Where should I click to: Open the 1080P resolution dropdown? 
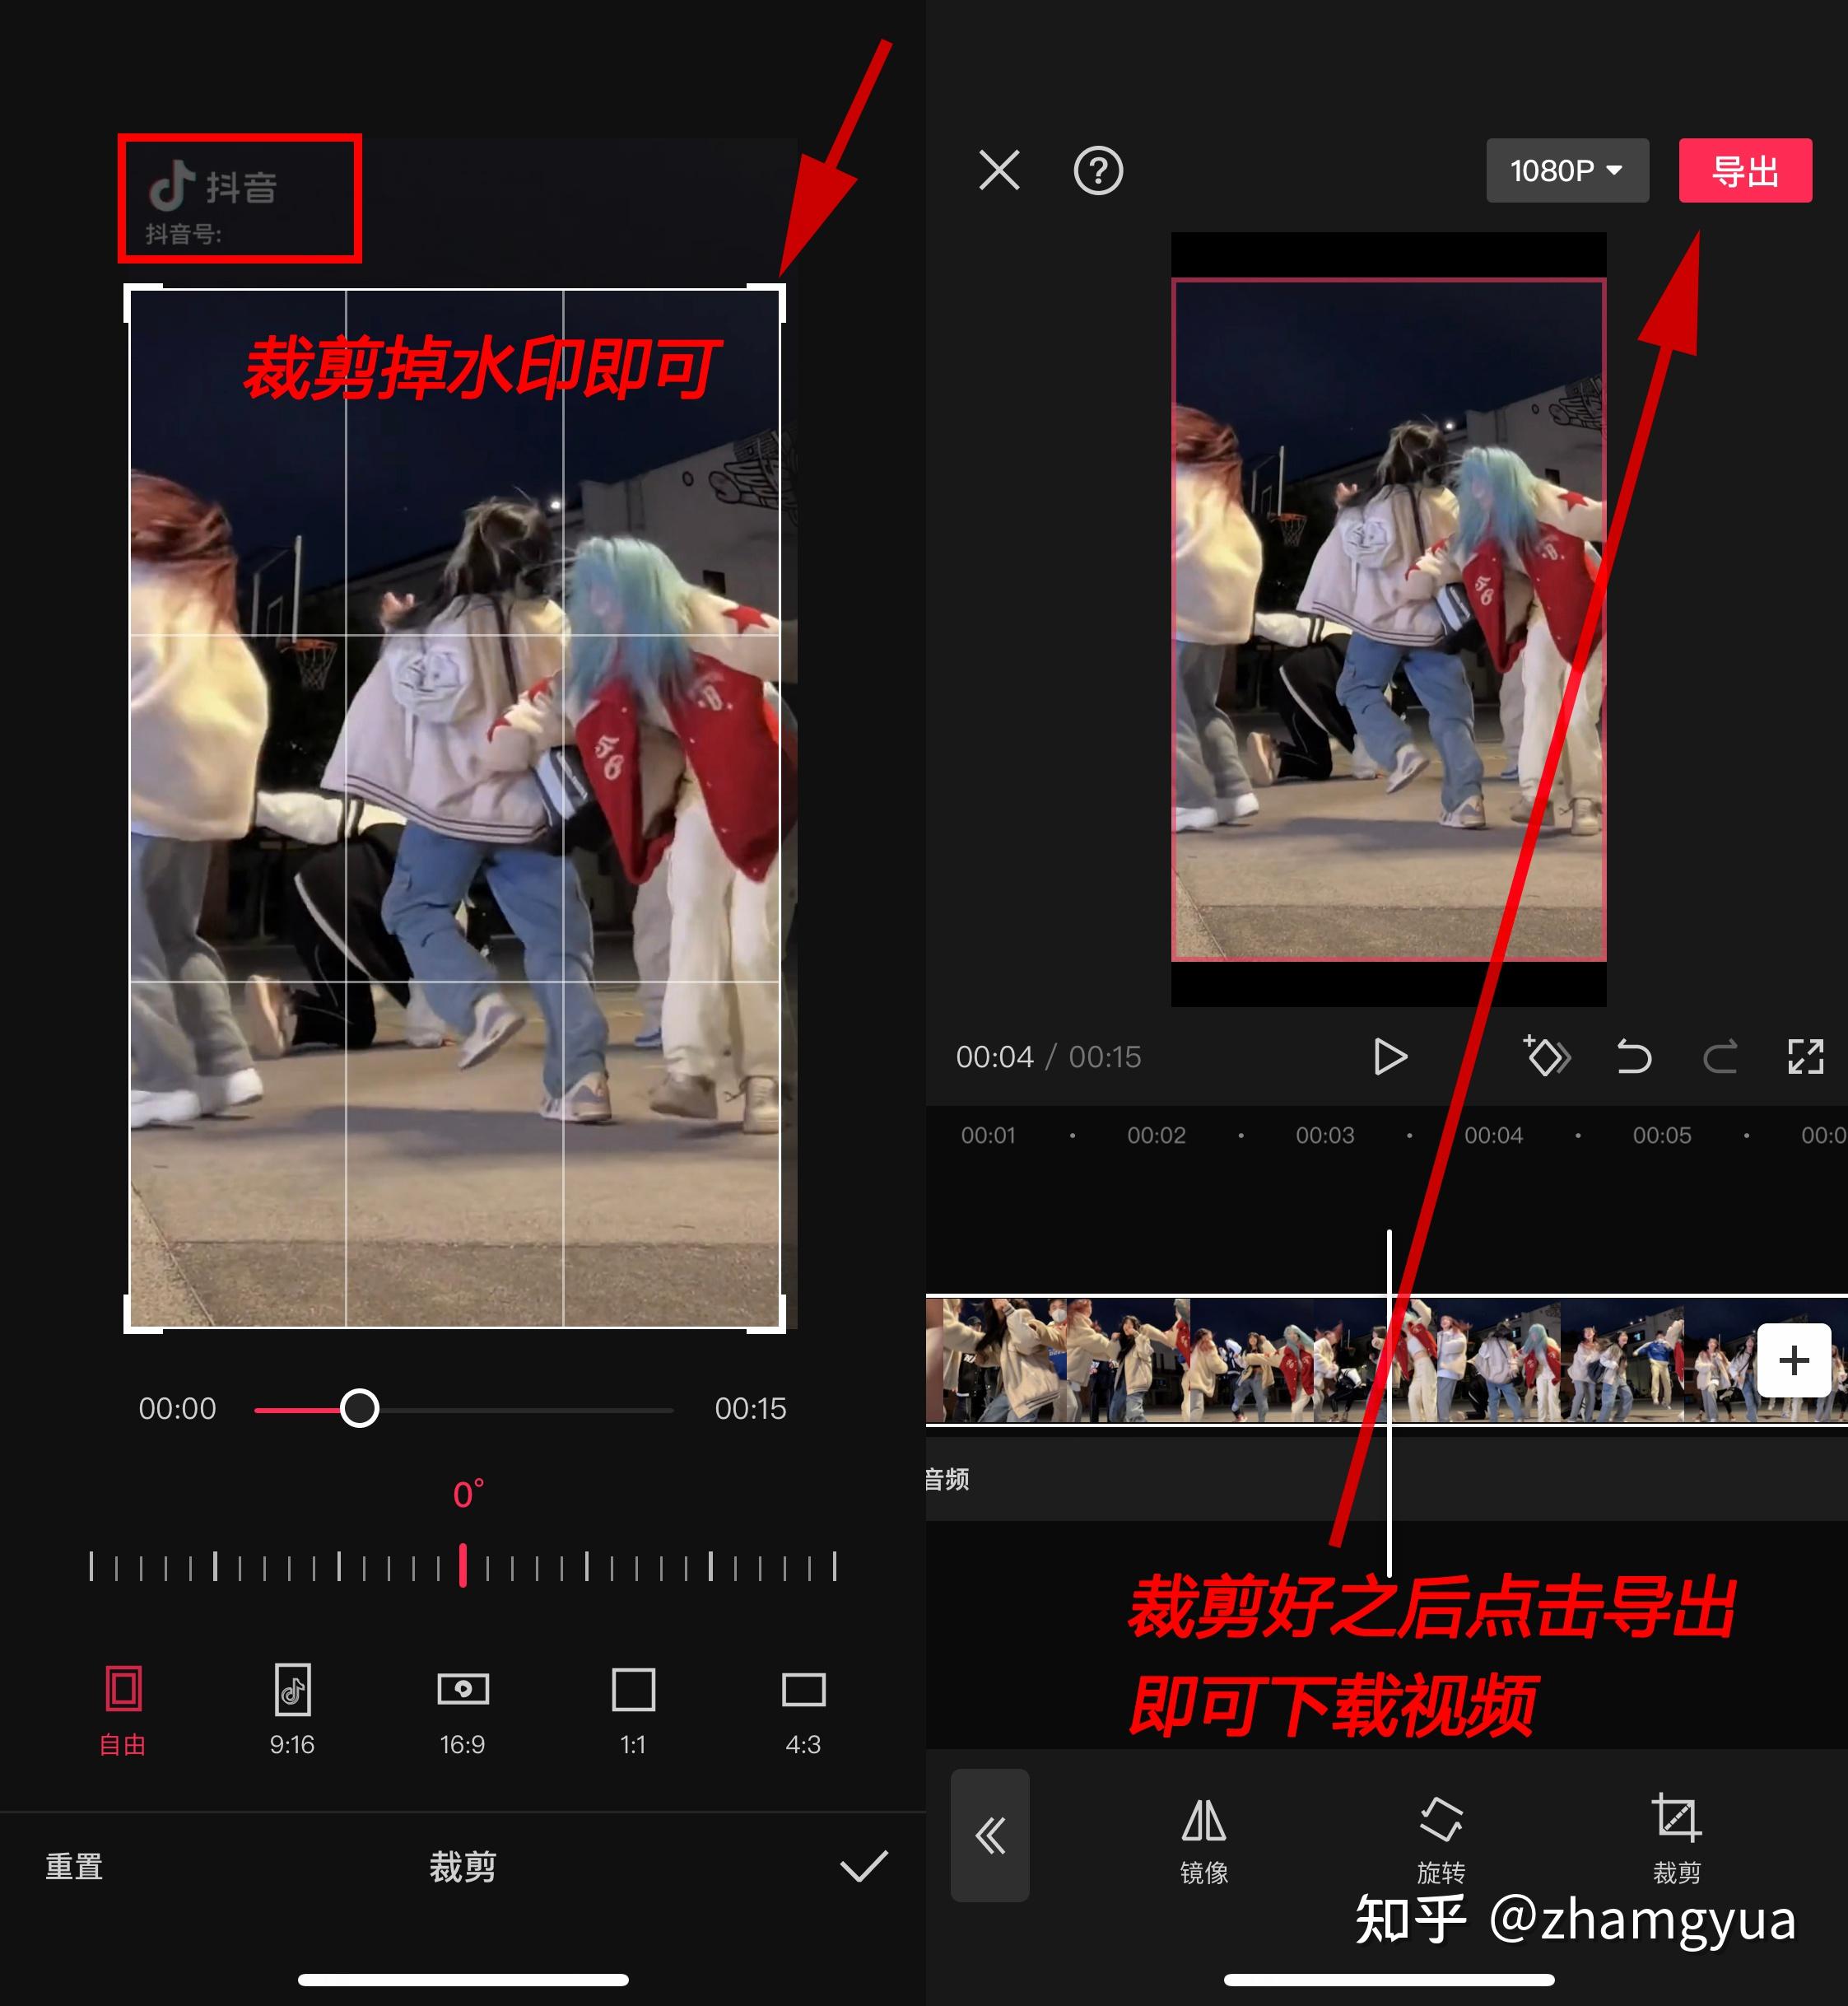click(x=1566, y=171)
